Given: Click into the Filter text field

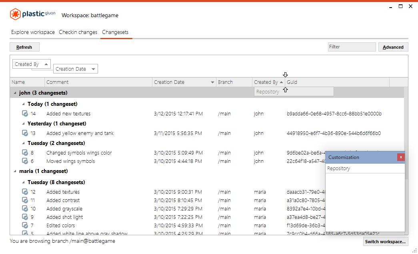Looking at the screenshot, I should 352,47.
